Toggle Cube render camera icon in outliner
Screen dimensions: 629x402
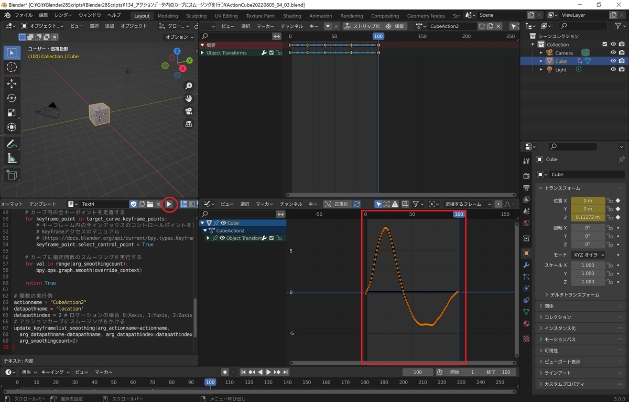(x=621, y=61)
